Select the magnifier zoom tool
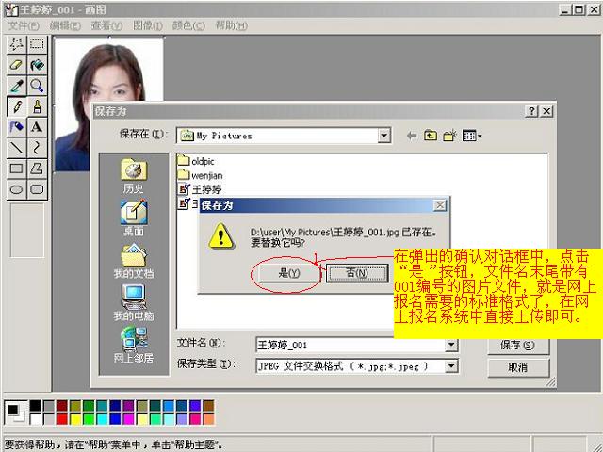This screenshot has width=603, height=452. pos(37,86)
